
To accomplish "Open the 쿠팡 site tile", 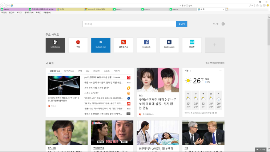I will pyautogui.click(x=78, y=45).
